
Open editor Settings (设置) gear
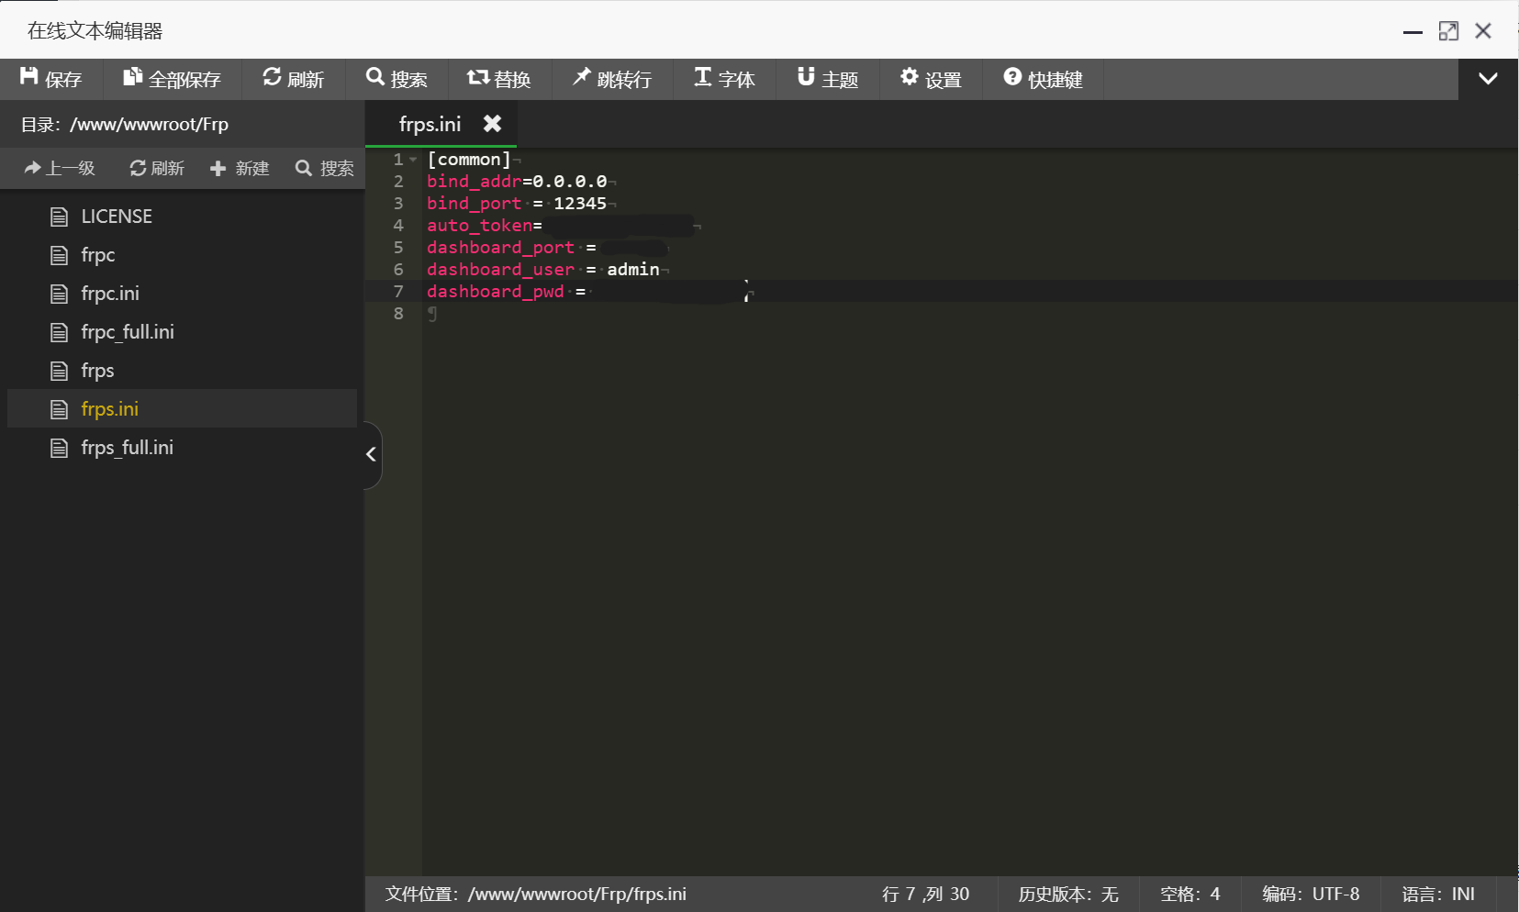(909, 77)
